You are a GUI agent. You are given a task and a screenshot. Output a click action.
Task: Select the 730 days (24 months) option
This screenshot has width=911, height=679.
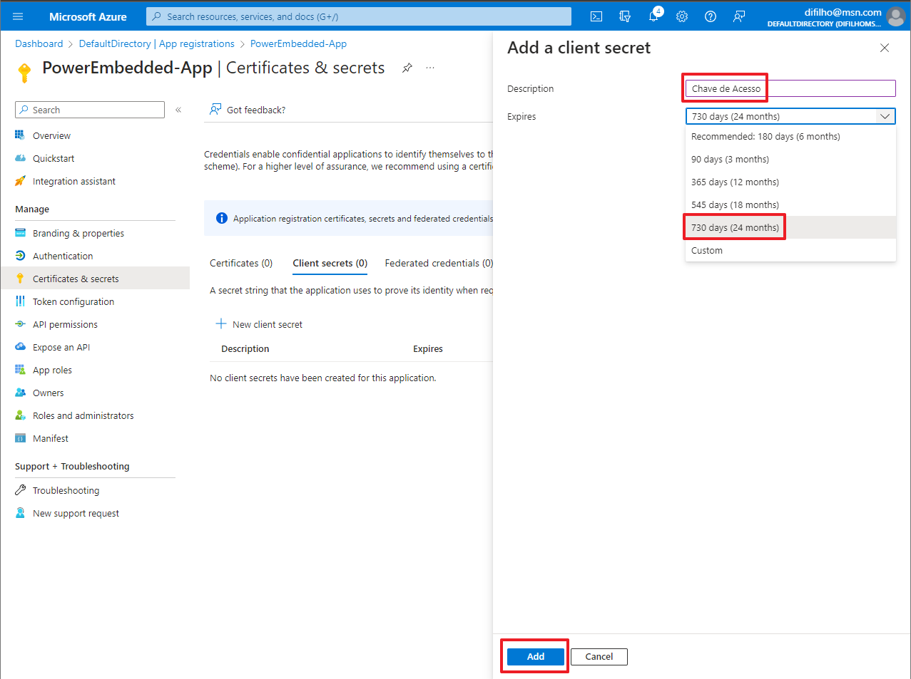click(x=735, y=228)
